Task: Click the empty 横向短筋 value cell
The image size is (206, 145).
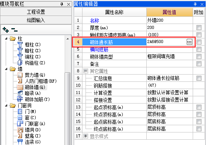Action: (x=170, y=49)
